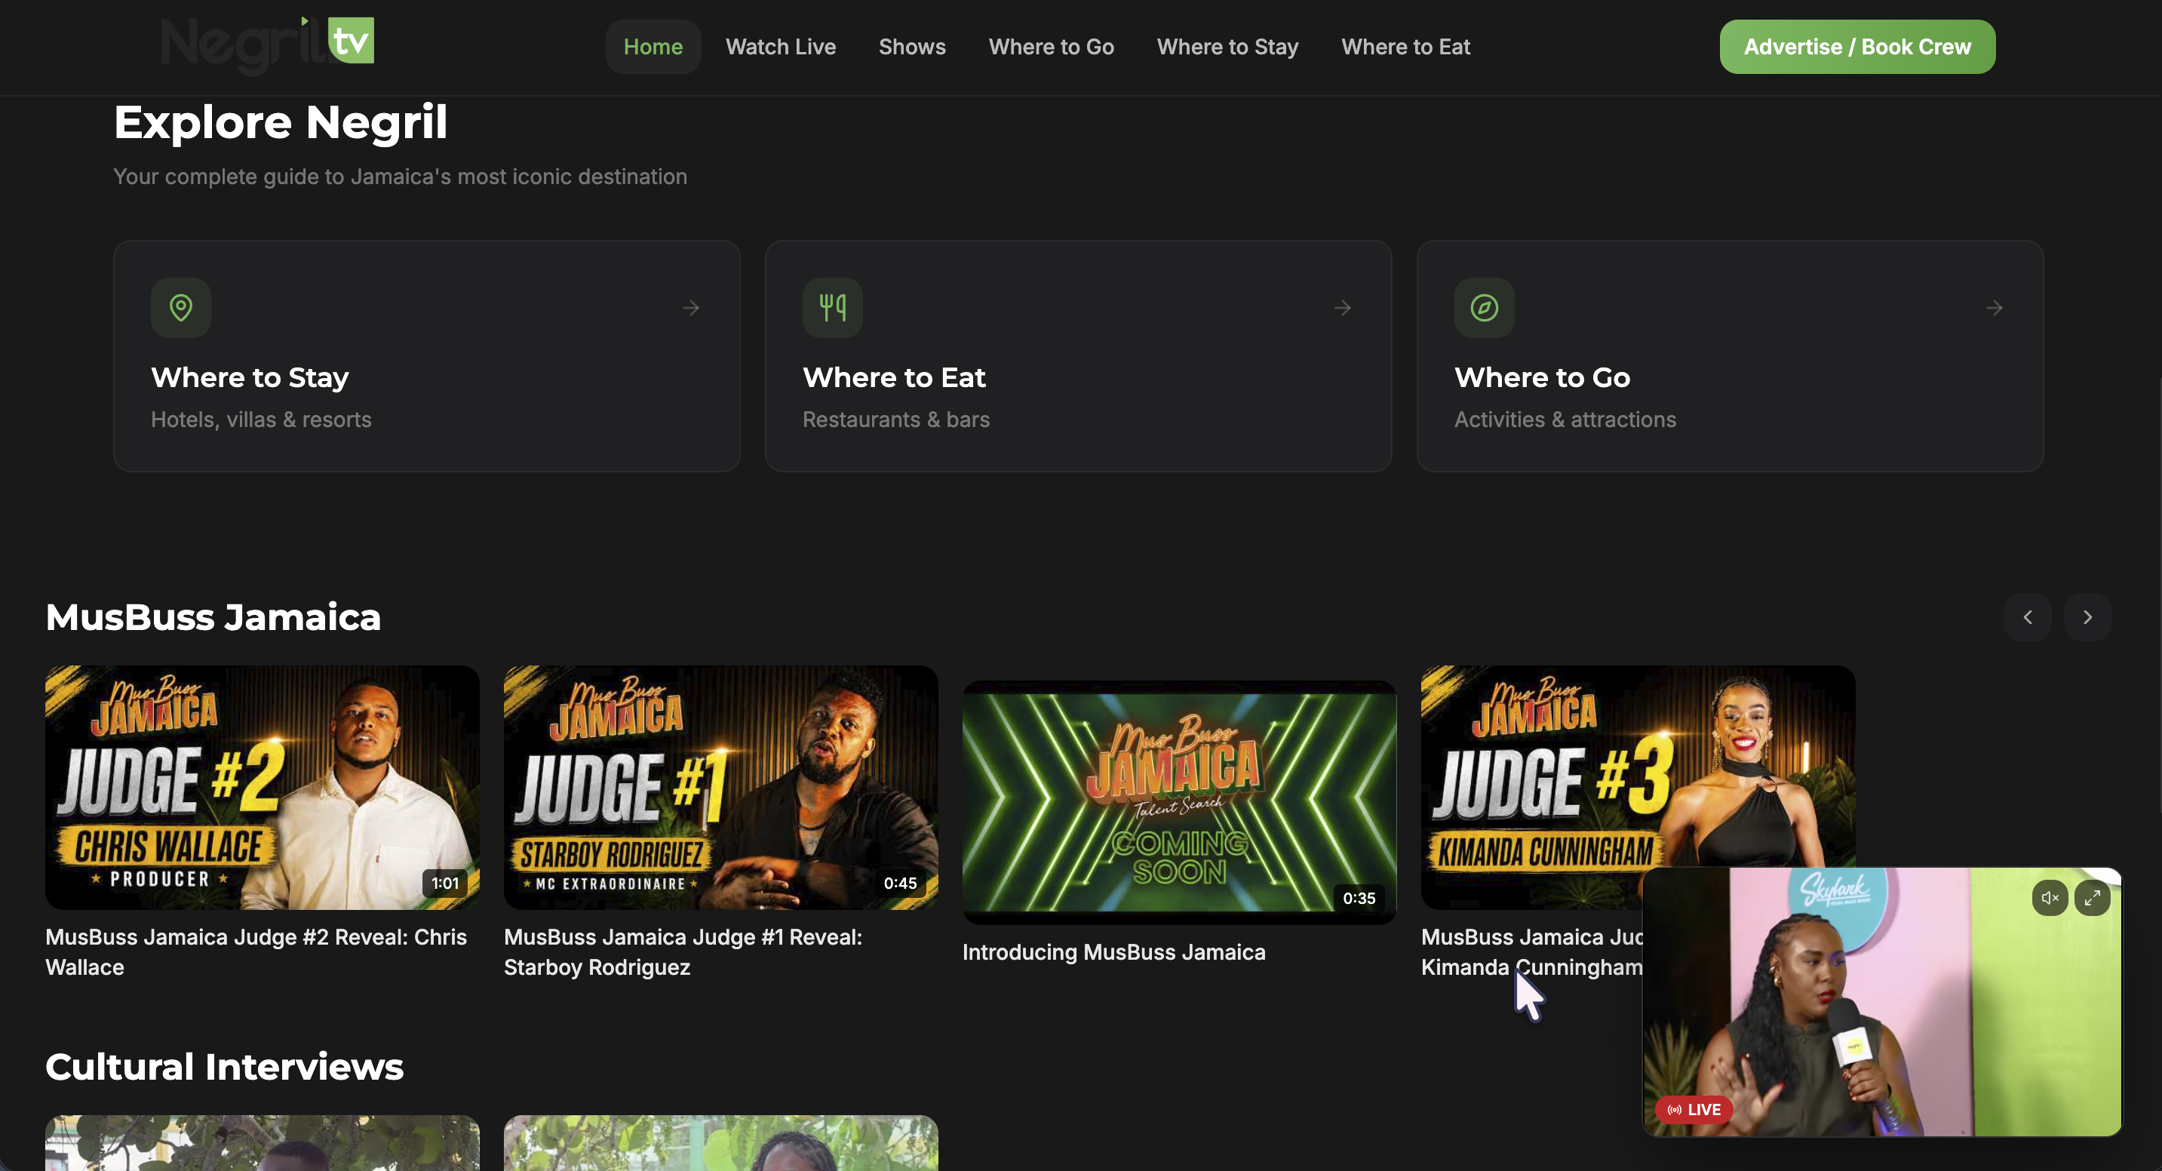Open title 'Introducing MusBuss Jamaica'
The width and height of the screenshot is (2162, 1171).
click(x=1113, y=952)
